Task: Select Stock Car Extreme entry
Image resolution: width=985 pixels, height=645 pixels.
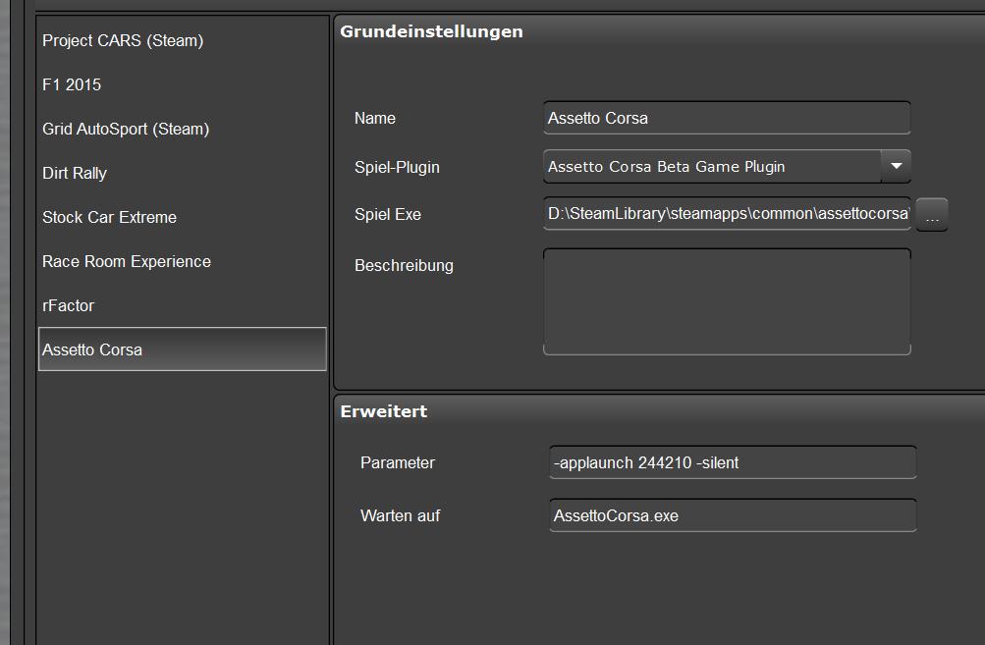Action: pos(183,217)
